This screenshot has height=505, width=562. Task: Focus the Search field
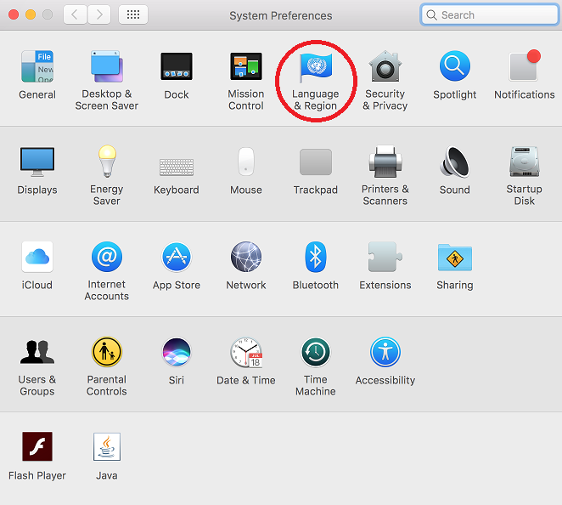(490, 15)
